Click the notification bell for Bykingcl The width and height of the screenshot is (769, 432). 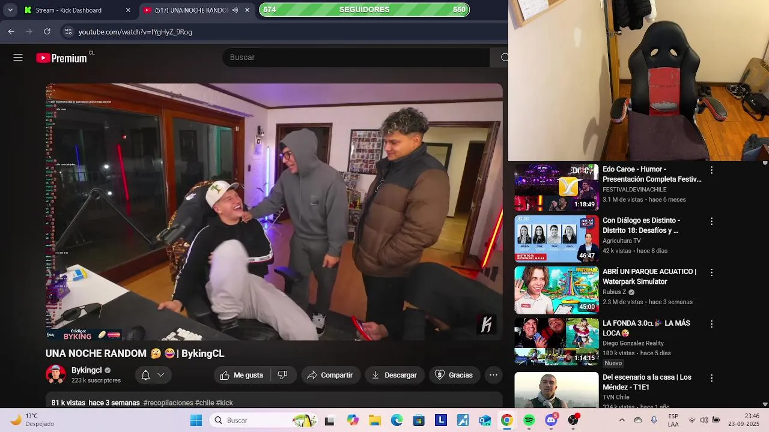click(145, 375)
